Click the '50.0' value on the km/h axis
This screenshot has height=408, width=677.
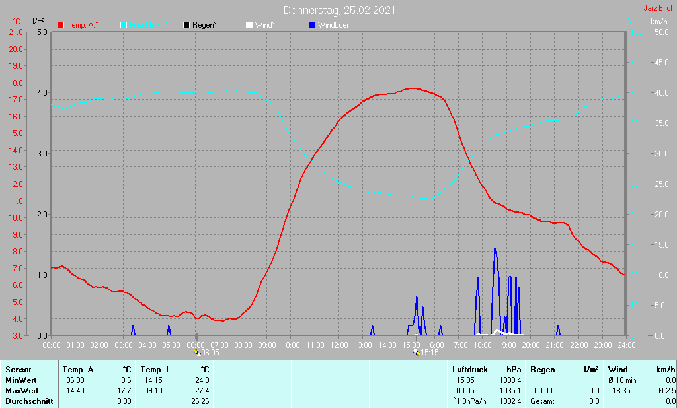(662, 32)
